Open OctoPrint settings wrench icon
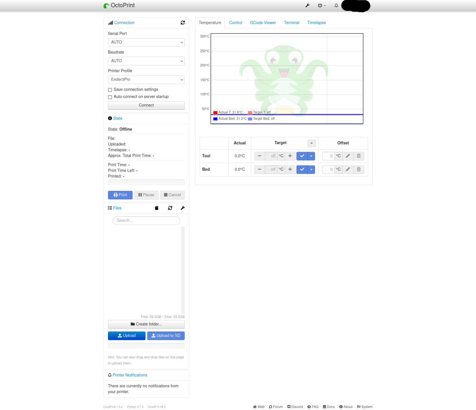Viewport: 476px width, 410px height. [307, 6]
